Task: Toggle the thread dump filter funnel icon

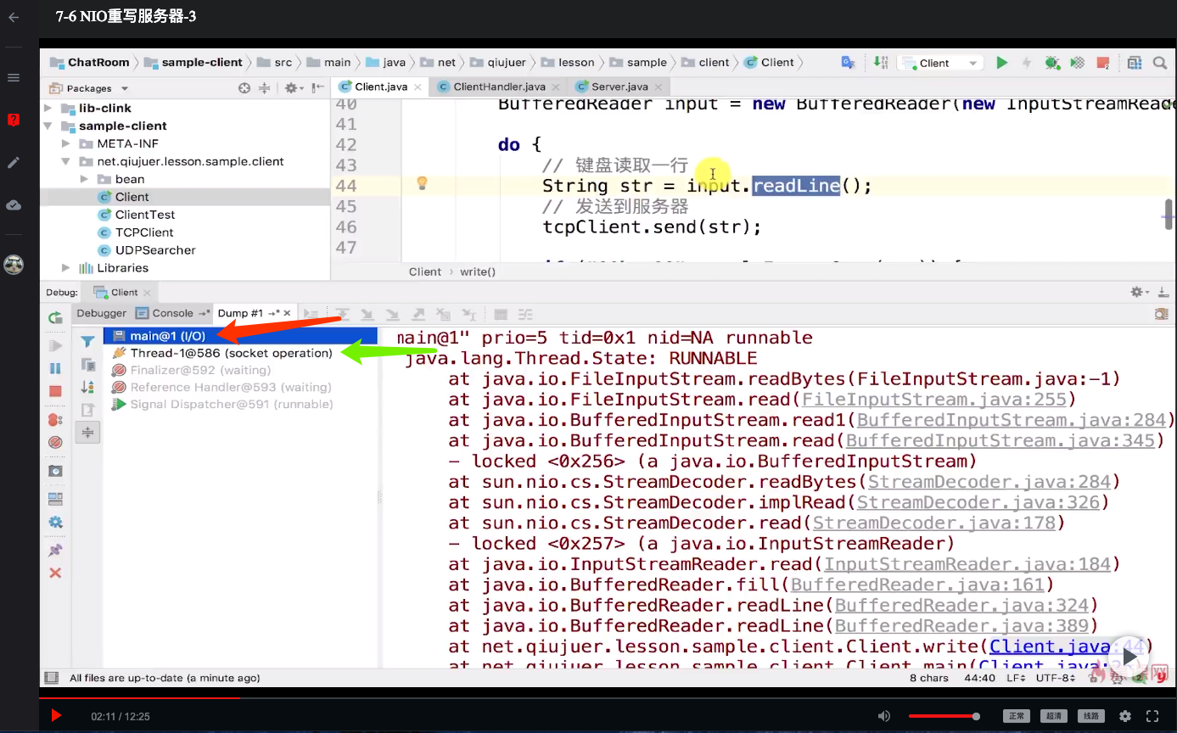Action: coord(87,342)
